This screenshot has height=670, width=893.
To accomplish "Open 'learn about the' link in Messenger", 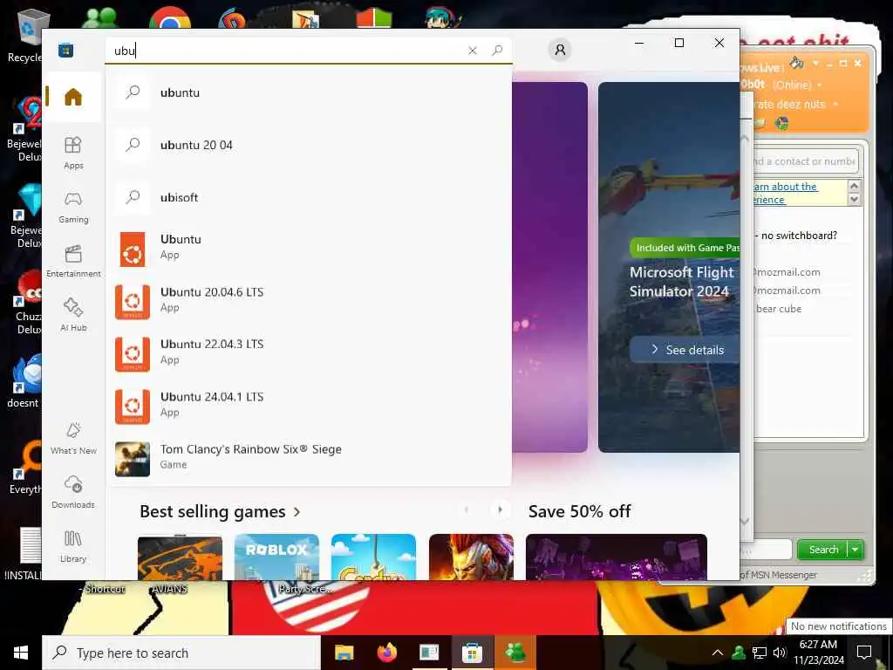I will 786,187.
